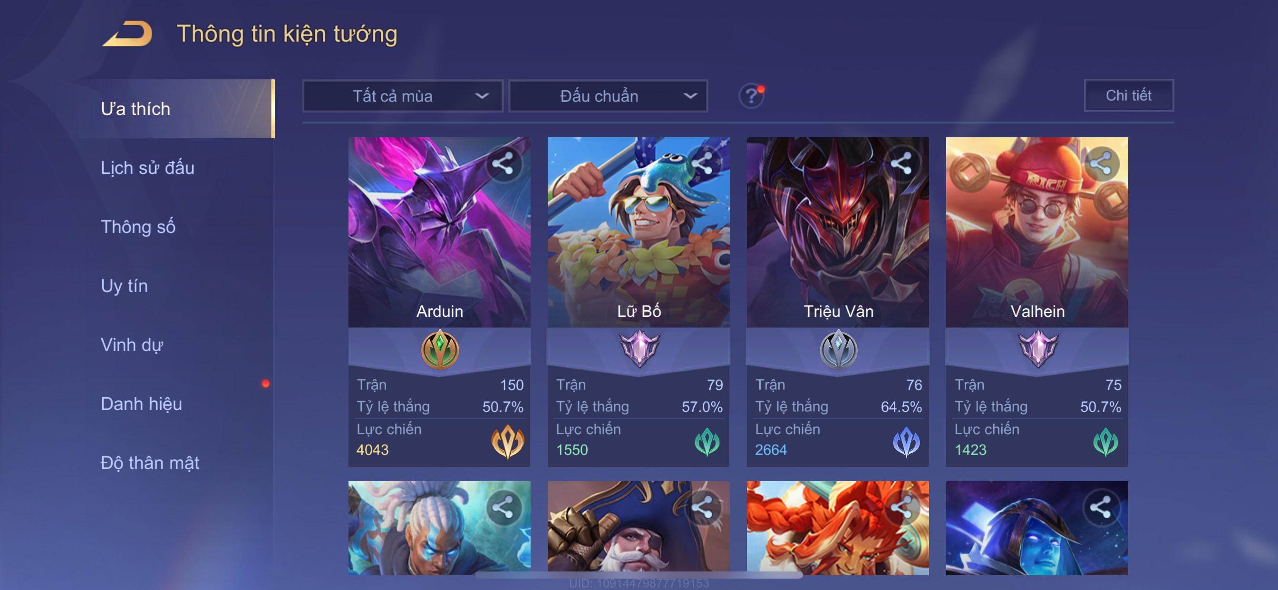Open the Lịch sử đấu tab
Screen dimensions: 1278x590
click(x=147, y=168)
